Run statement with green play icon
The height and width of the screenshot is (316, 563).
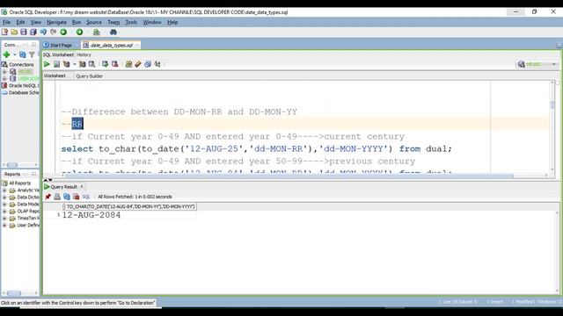tap(47, 64)
